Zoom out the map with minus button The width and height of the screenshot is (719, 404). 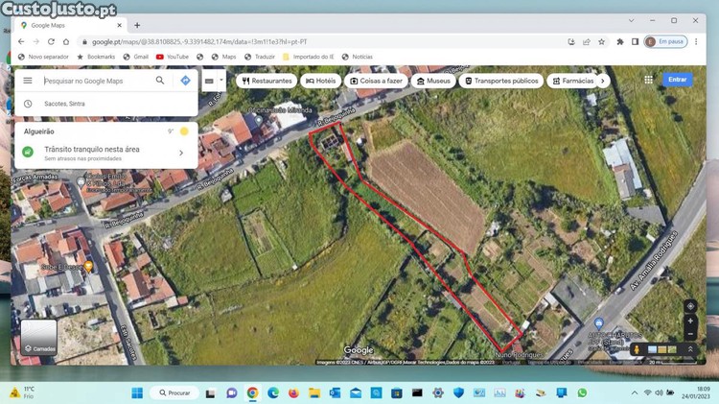689,334
